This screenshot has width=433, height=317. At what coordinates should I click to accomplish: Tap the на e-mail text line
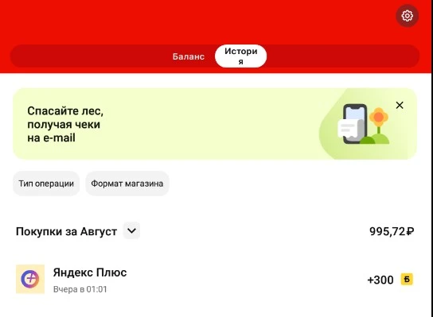coord(52,137)
